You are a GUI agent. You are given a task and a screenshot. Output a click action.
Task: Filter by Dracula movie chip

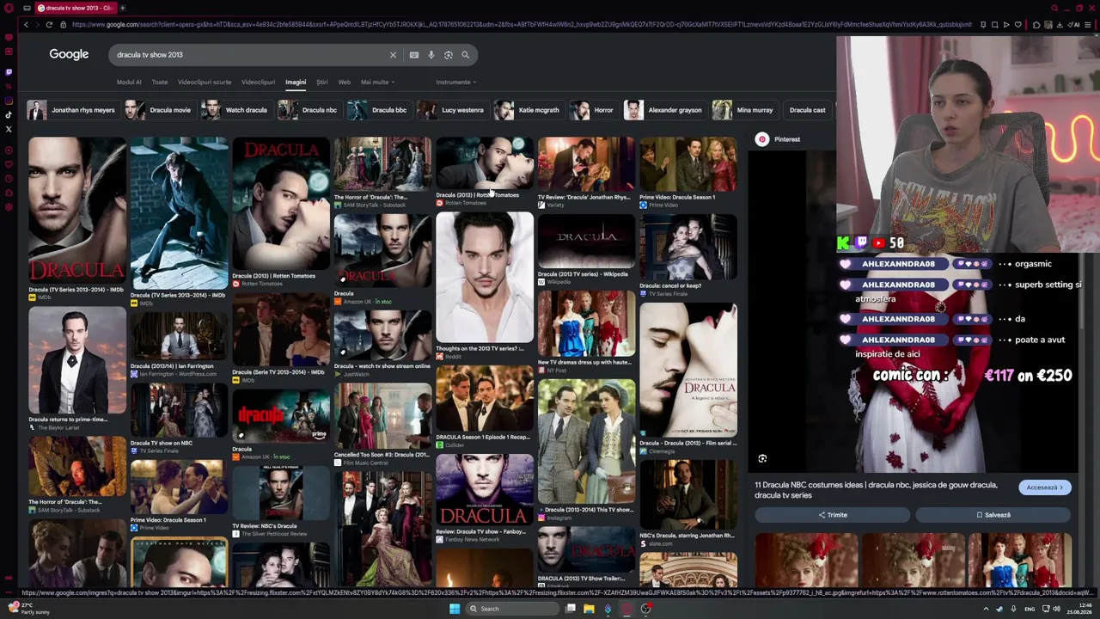(159, 110)
